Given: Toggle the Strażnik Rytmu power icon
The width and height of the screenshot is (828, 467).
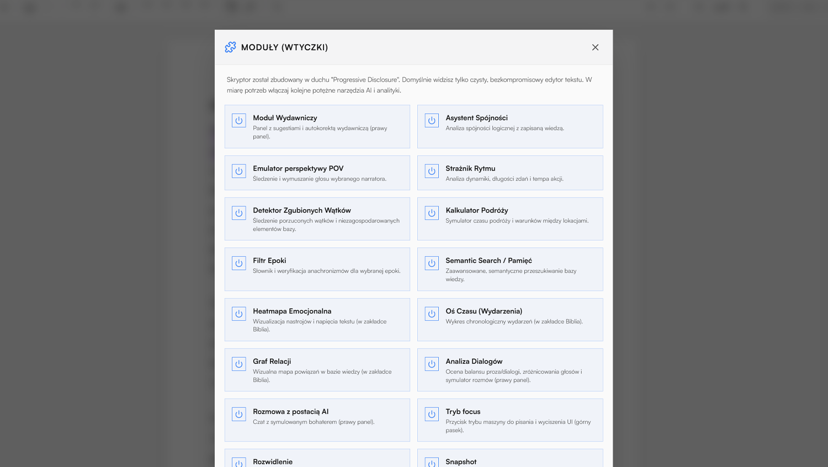Looking at the screenshot, I should pyautogui.click(x=432, y=171).
